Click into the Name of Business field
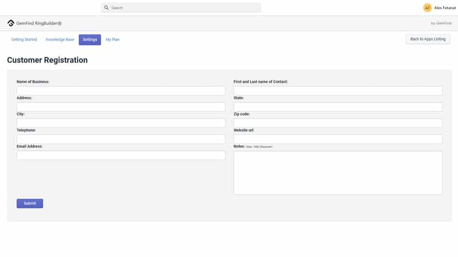 tap(121, 90)
